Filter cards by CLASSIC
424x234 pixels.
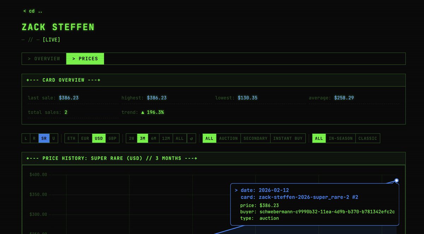click(368, 138)
